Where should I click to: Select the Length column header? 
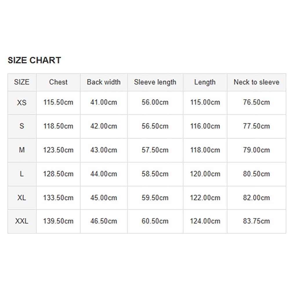[205, 82]
